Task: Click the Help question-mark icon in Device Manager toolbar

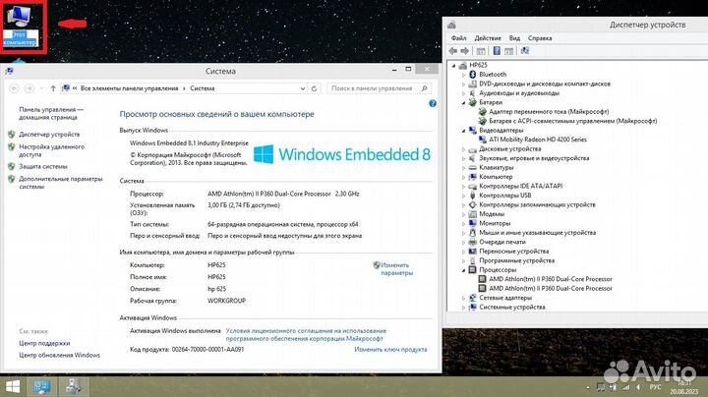Action: (497, 51)
